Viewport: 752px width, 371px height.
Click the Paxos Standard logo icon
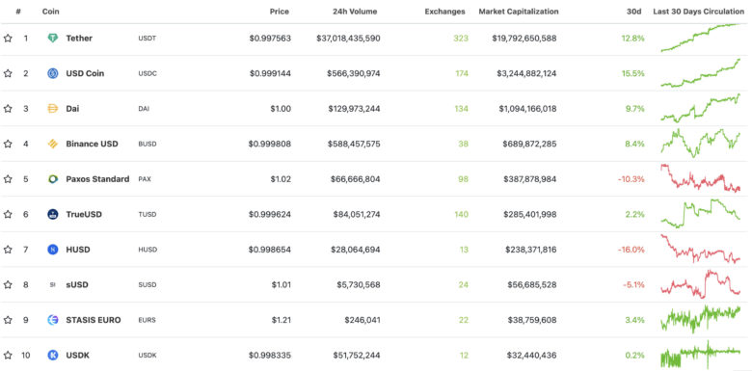(x=53, y=179)
